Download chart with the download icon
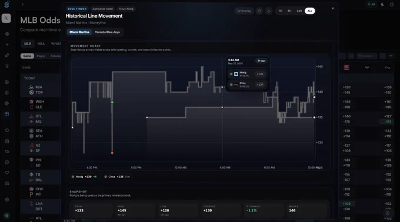 click(x=269, y=11)
